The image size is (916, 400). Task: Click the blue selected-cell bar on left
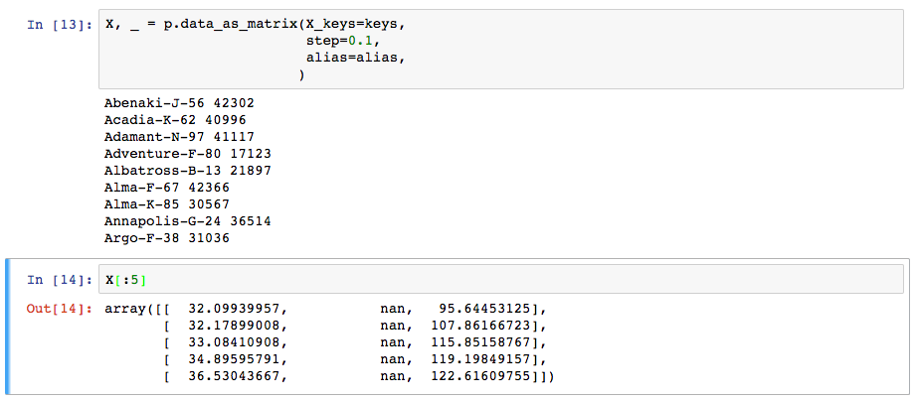tap(7, 327)
